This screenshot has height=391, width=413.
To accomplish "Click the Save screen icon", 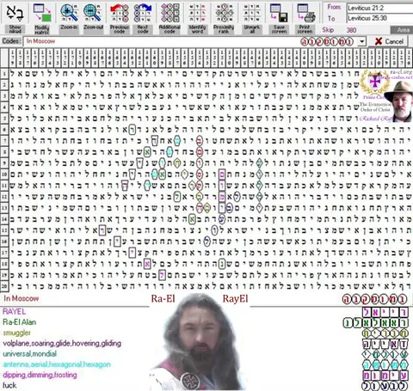I will coord(279,13).
